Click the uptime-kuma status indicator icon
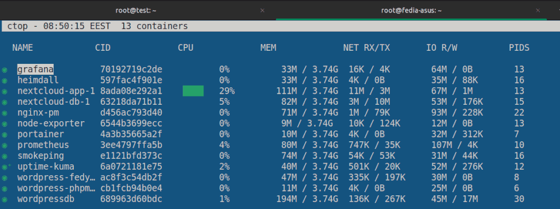The height and width of the screenshot is (209, 560). coord(4,168)
